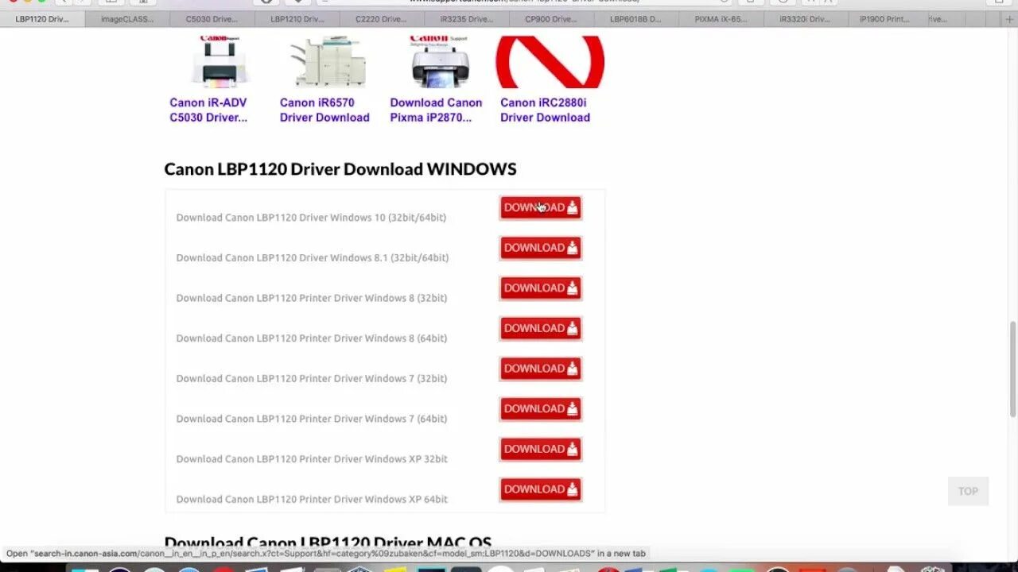The width and height of the screenshot is (1018, 572).
Task: Click the 'Printer Driver Windows 7 (32bit)' text
Action: click(x=373, y=378)
